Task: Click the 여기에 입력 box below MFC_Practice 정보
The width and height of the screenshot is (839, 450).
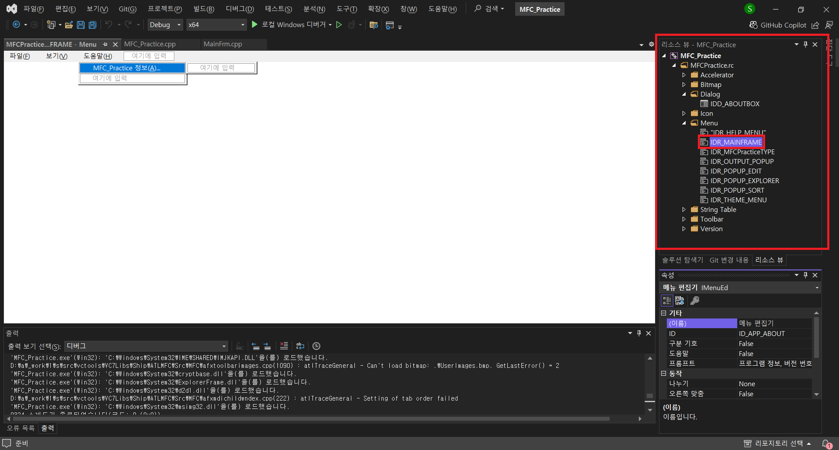Action: tap(132, 78)
